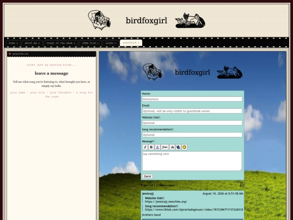Click the fox illustration inside guestbook frame

pyautogui.click(x=230, y=72)
